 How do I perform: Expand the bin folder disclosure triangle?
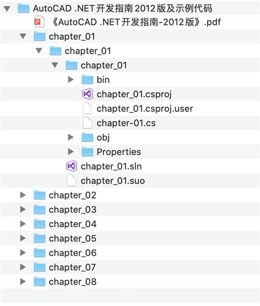point(71,79)
